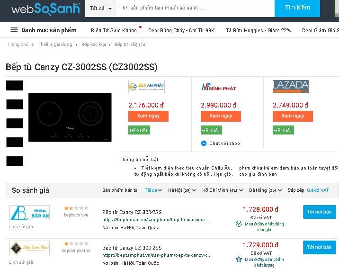
Task: Click the star rating for bepbaoan.vn
Action: point(76,208)
